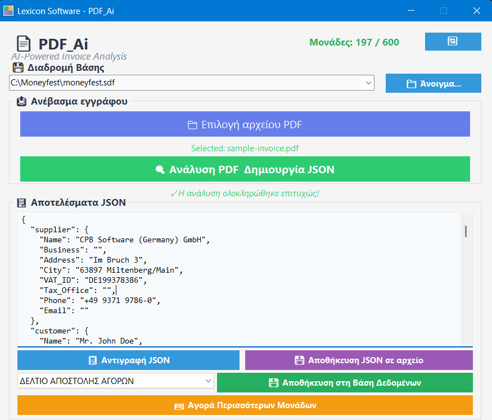This screenshot has width=492, height=420.
Task: Click the refresh credits icon button
Action: pos(453,42)
